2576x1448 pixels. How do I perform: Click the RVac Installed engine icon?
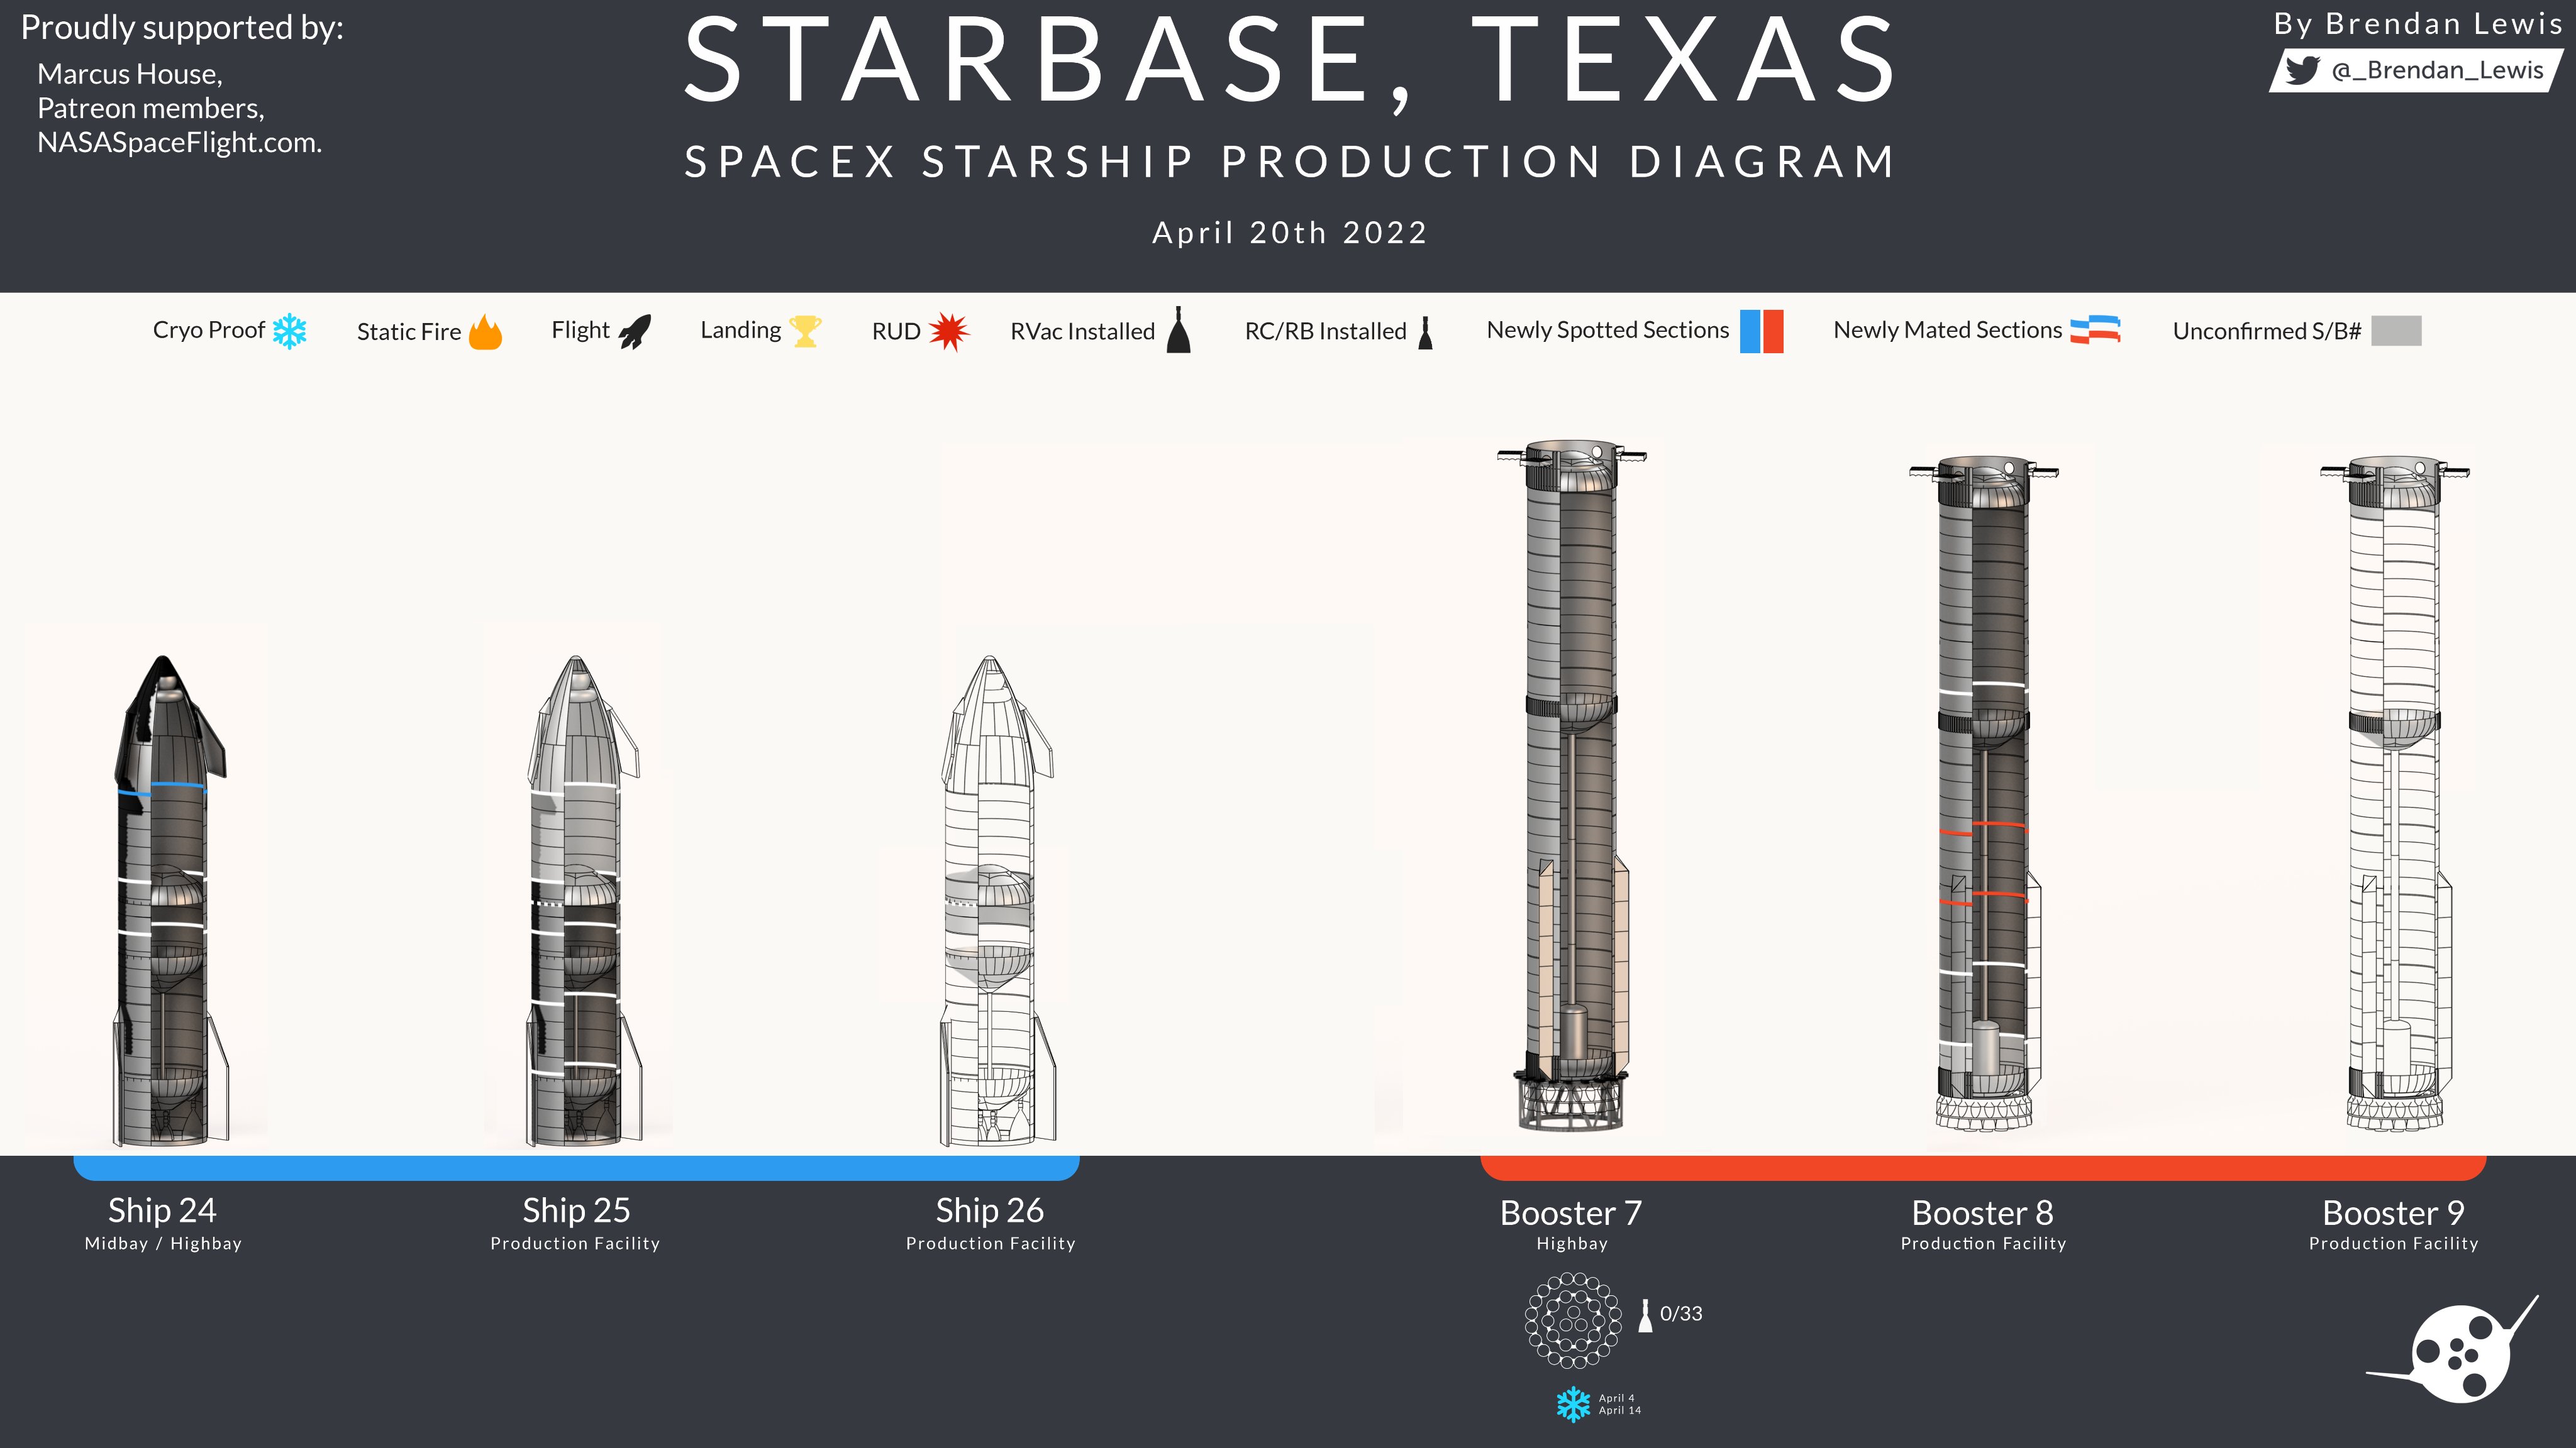pyautogui.click(x=1179, y=331)
